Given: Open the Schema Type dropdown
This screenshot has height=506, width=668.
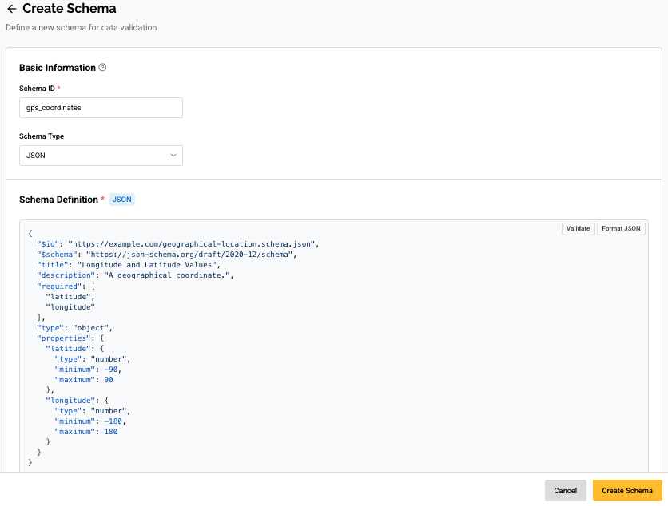Looking at the screenshot, I should pyautogui.click(x=101, y=156).
